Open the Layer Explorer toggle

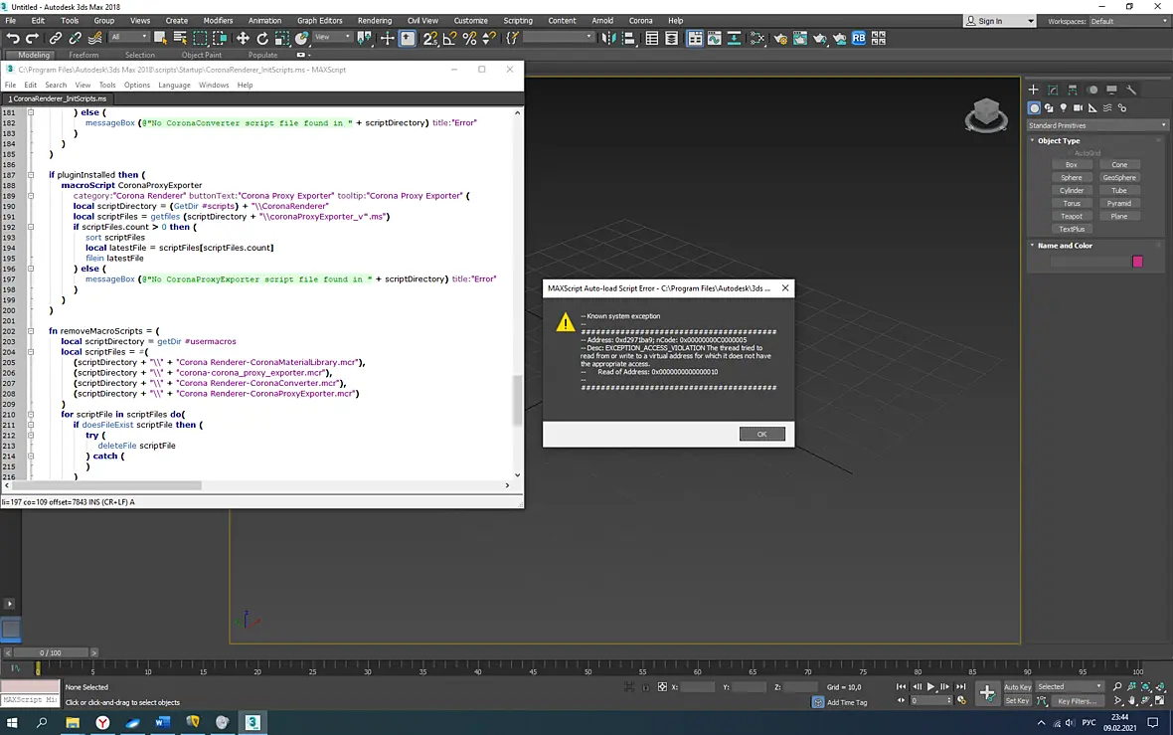pos(671,38)
